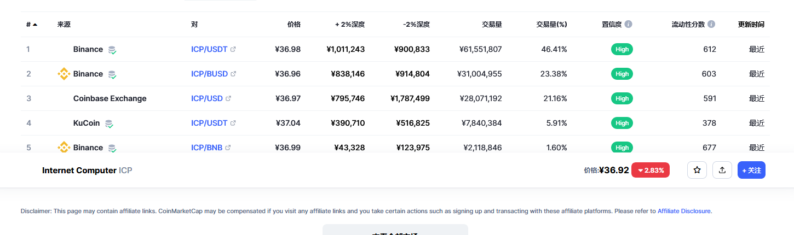The height and width of the screenshot is (235, 794).
Task: Sort the table by the # rank column
Action: [x=32, y=25]
